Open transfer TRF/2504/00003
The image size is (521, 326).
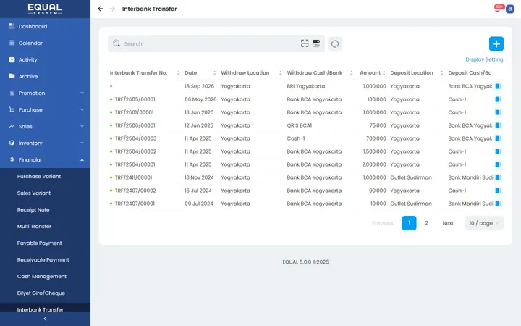coord(135,138)
